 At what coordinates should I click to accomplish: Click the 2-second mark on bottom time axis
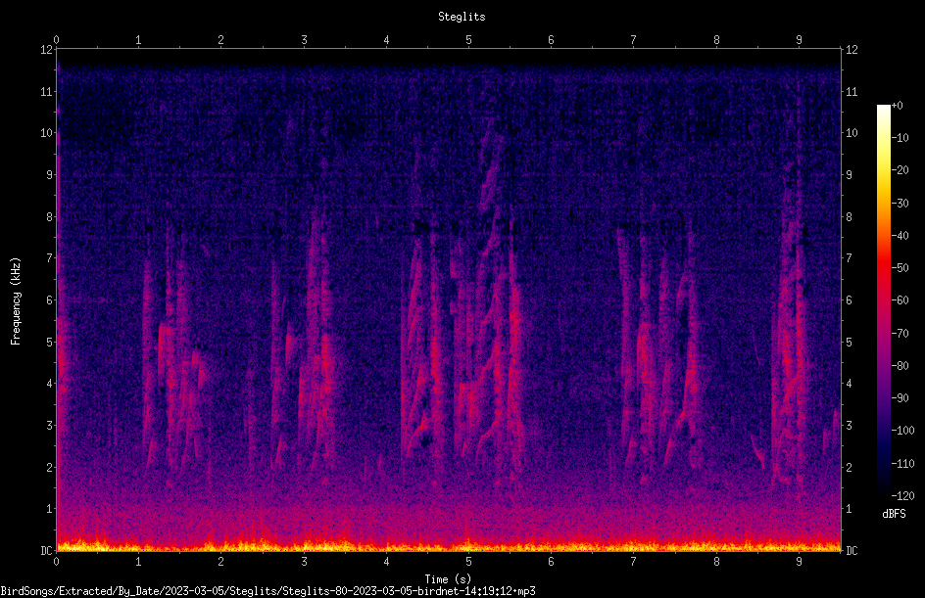[x=220, y=562]
